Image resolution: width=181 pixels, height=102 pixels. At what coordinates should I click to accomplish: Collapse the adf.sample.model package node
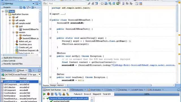tap(10, 23)
